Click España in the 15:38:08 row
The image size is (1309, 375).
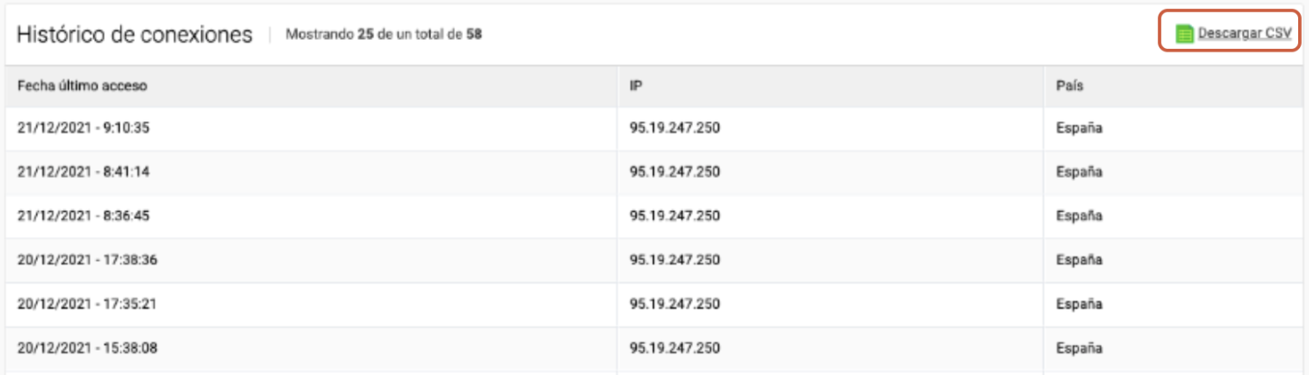[x=1079, y=347]
